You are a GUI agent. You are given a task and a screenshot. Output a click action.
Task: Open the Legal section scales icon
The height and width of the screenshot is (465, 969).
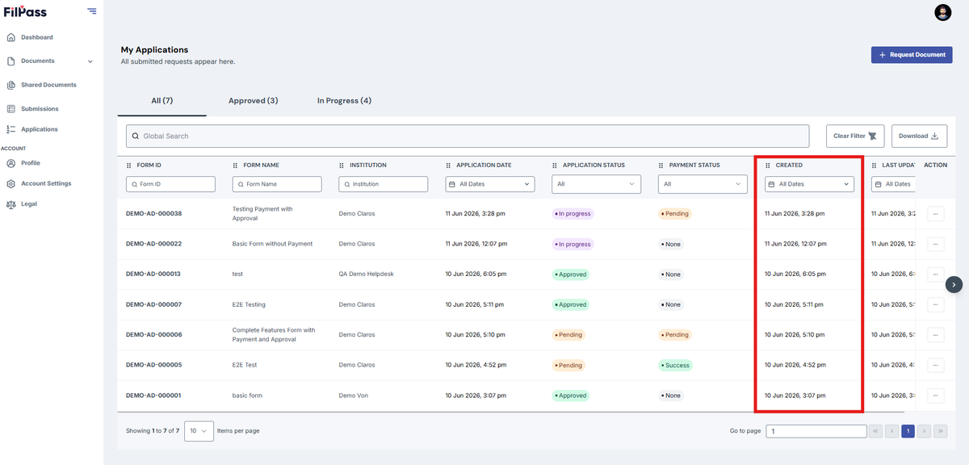[x=11, y=204]
